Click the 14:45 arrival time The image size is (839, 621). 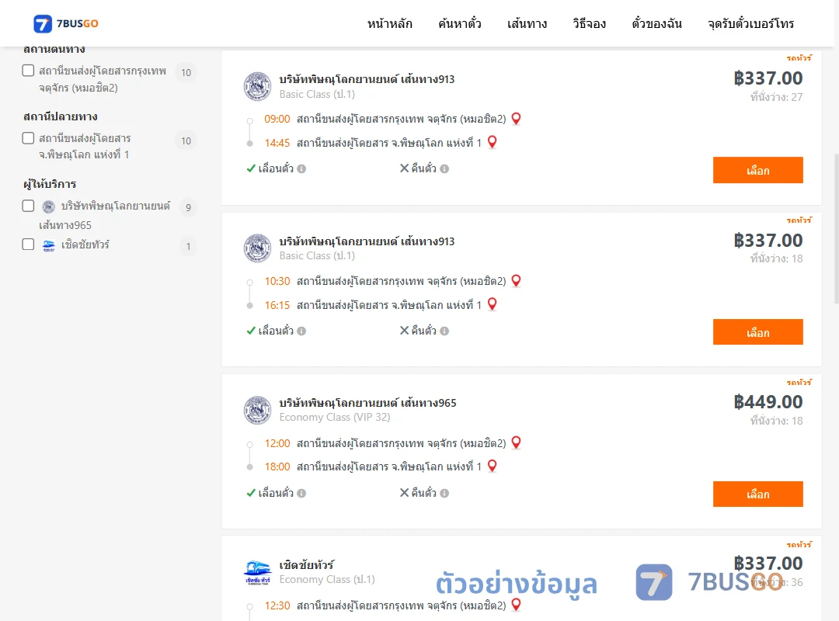coord(277,143)
